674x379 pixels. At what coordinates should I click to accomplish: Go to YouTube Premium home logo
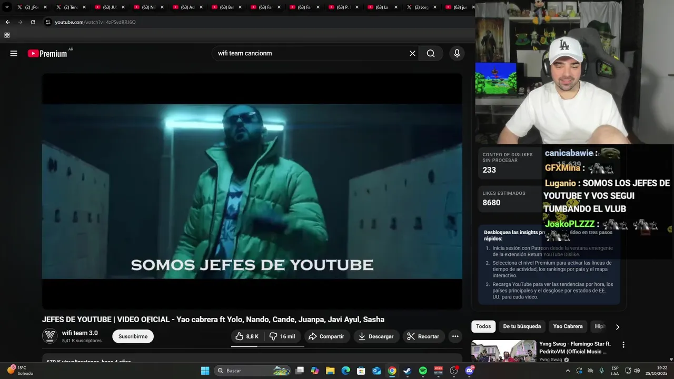tap(47, 53)
